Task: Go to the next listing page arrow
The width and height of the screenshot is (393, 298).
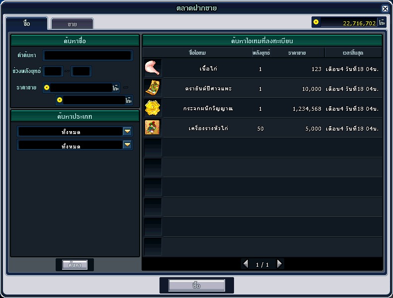Action: tap(280, 264)
